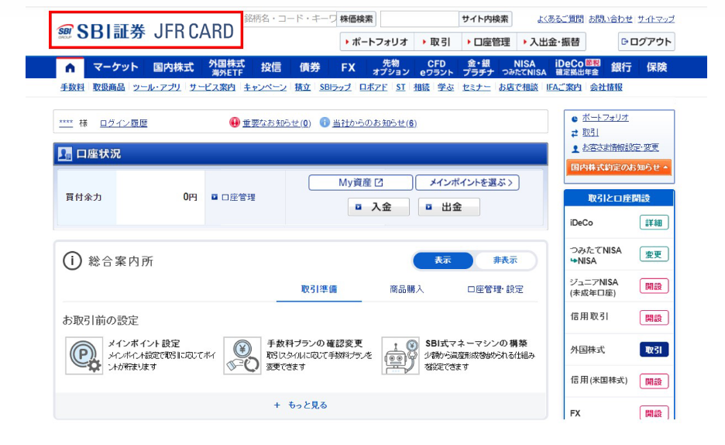The height and width of the screenshot is (445, 725).
Task: Focus the site search input field
Action: [419, 19]
